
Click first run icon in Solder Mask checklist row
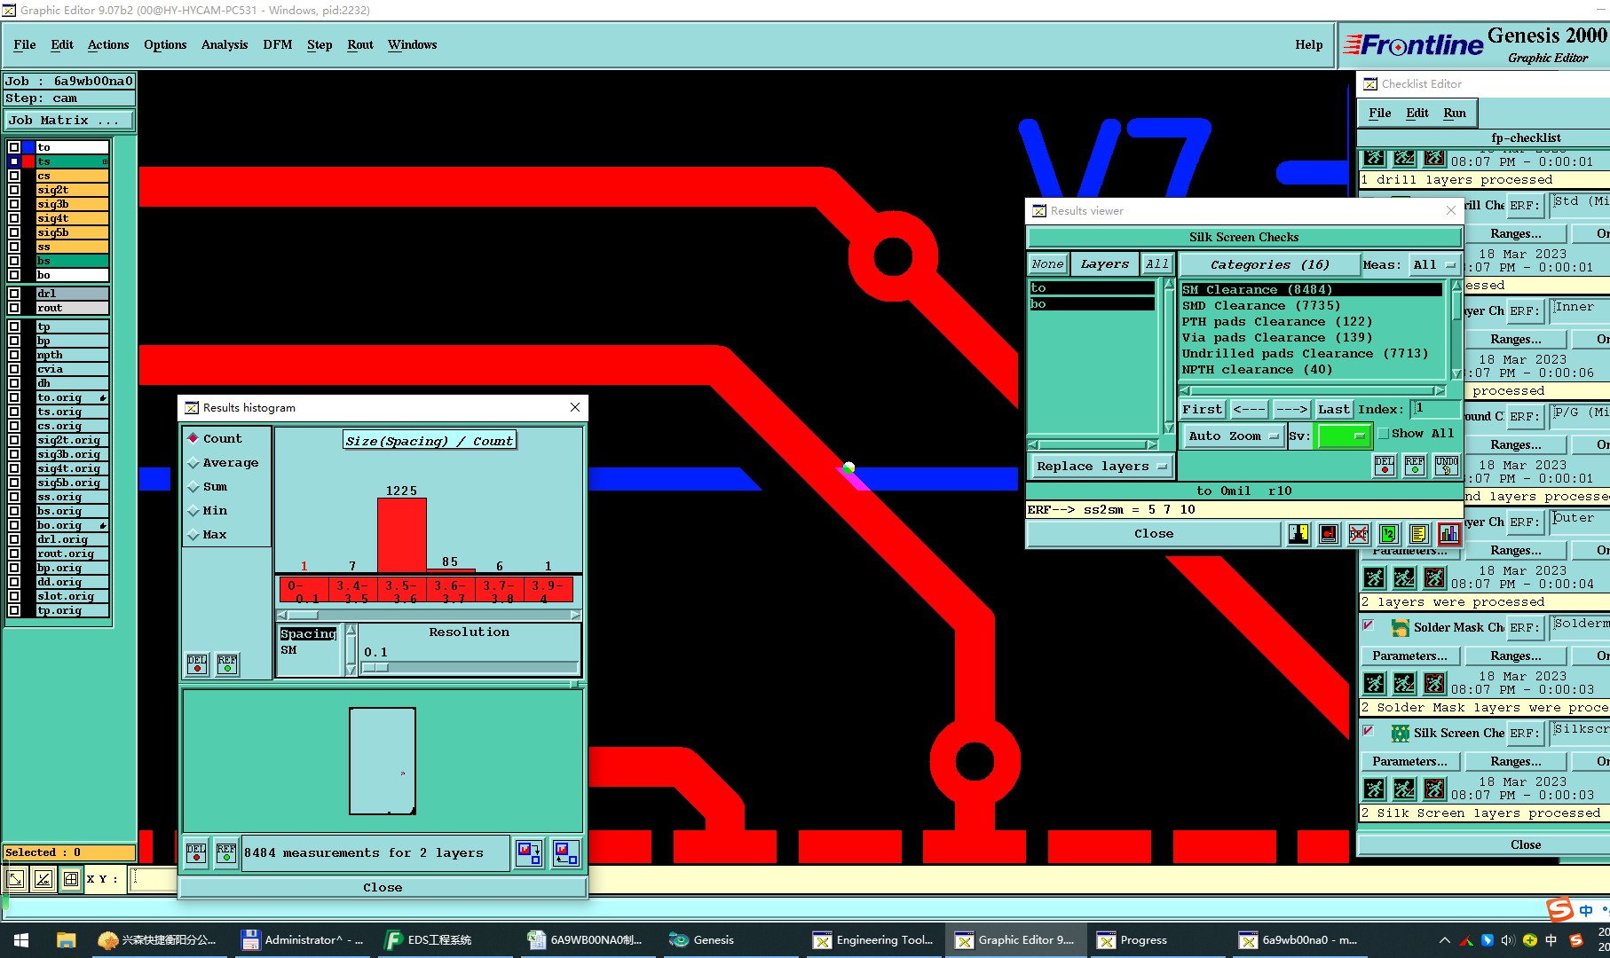[1374, 683]
